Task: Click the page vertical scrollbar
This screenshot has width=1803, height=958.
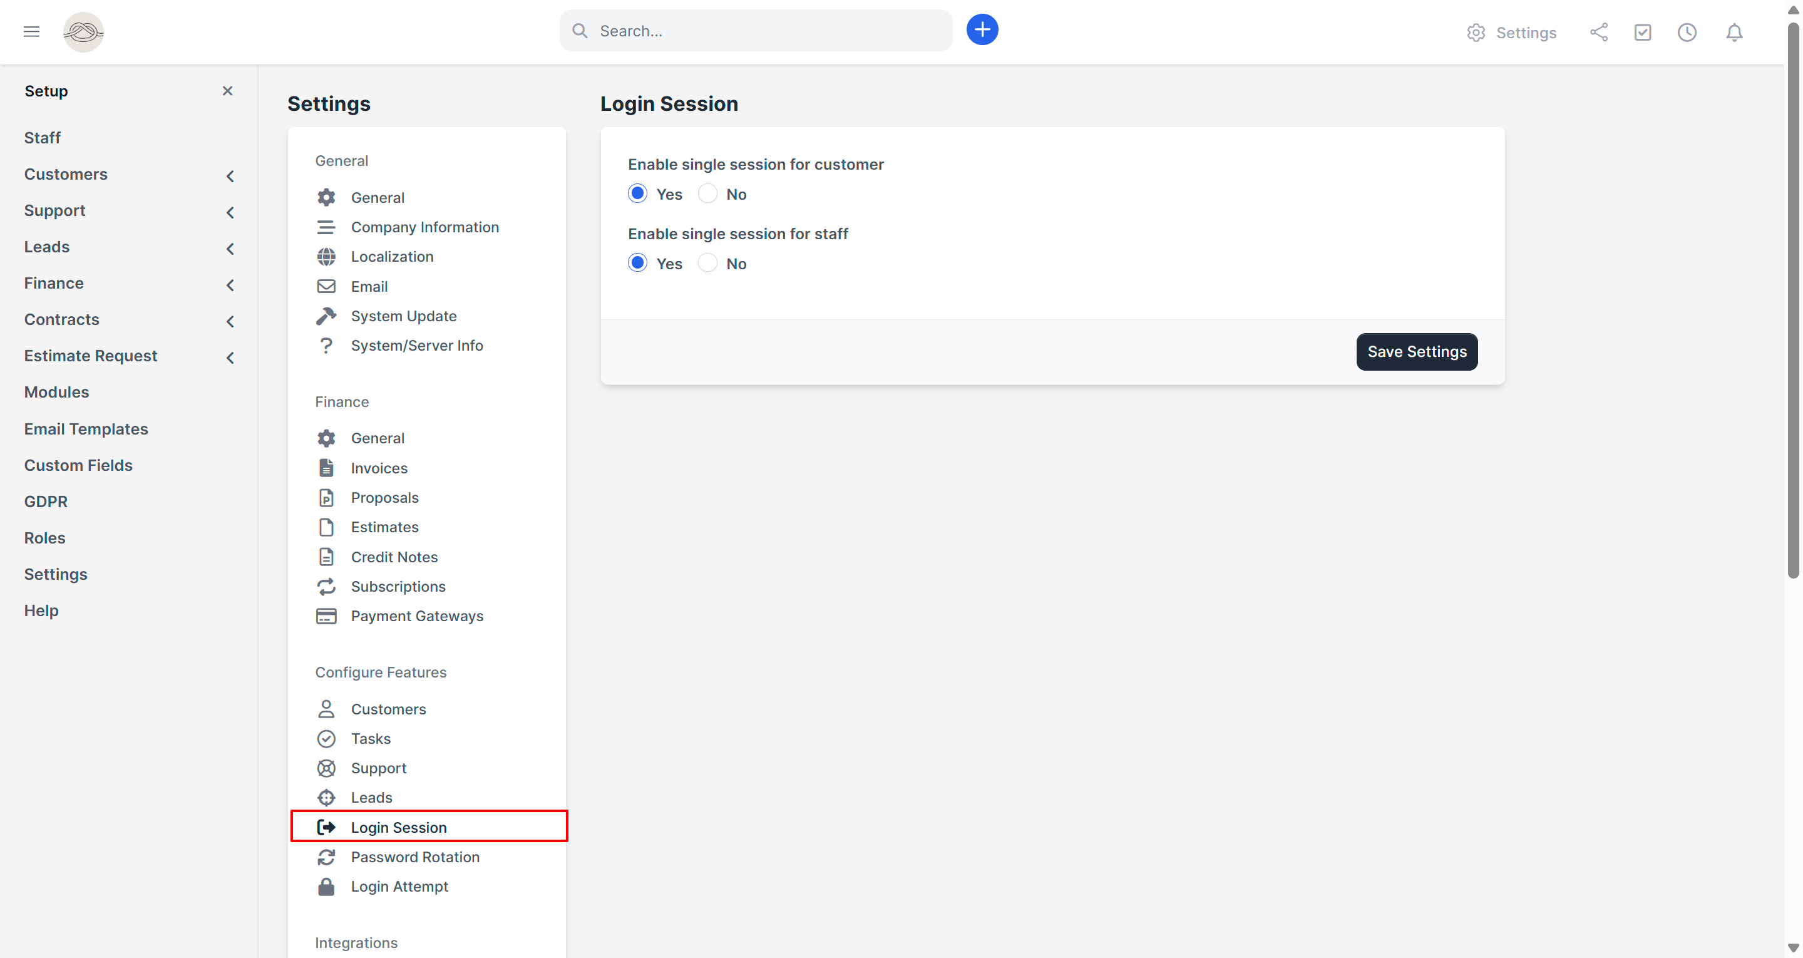Action: click(1792, 301)
